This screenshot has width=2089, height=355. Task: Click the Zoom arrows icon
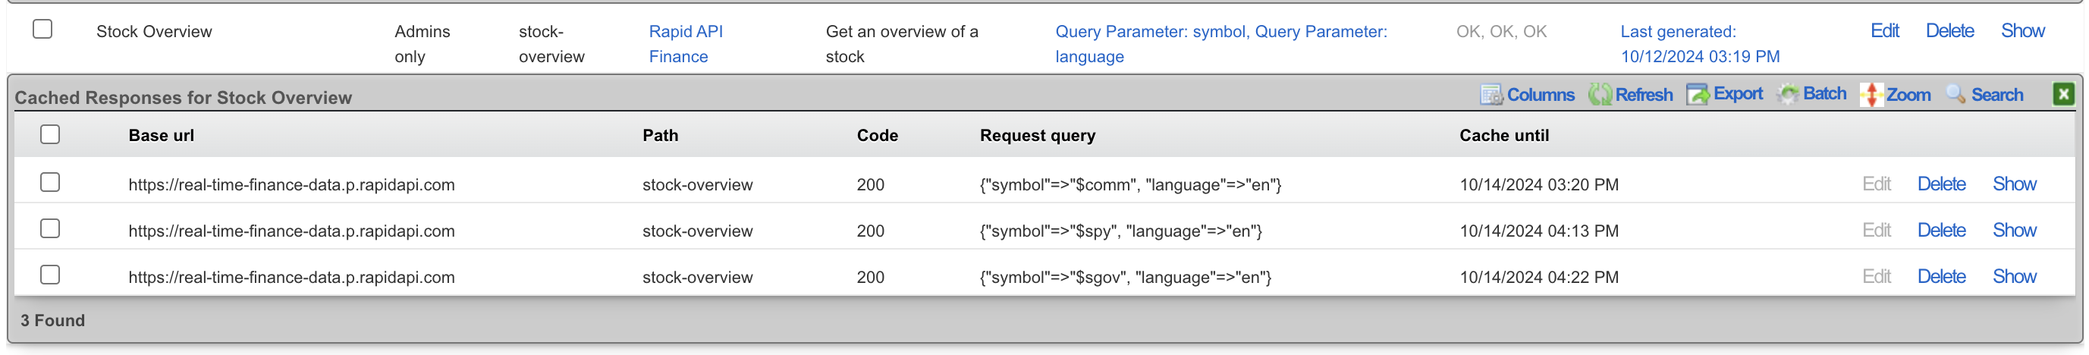(1871, 95)
